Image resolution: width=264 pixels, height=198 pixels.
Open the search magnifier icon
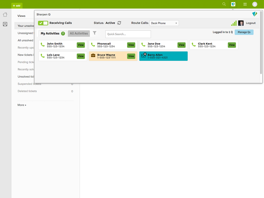tap(224, 4)
